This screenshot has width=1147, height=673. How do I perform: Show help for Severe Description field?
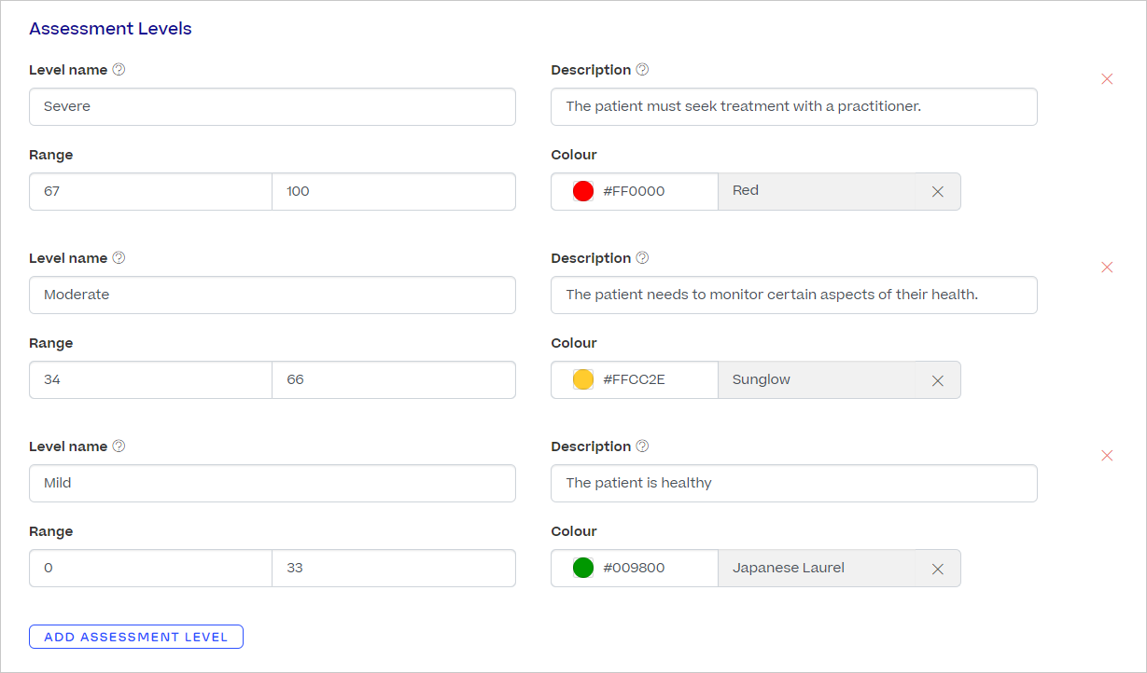pyautogui.click(x=642, y=70)
